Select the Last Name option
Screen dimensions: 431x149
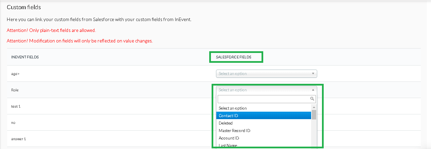point(264,145)
